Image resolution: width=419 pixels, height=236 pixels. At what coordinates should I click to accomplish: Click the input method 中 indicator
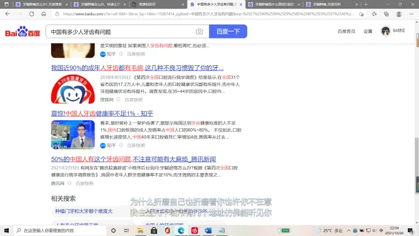coord(381,230)
